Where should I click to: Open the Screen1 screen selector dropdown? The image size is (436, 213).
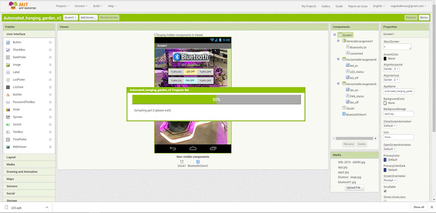tap(70, 17)
